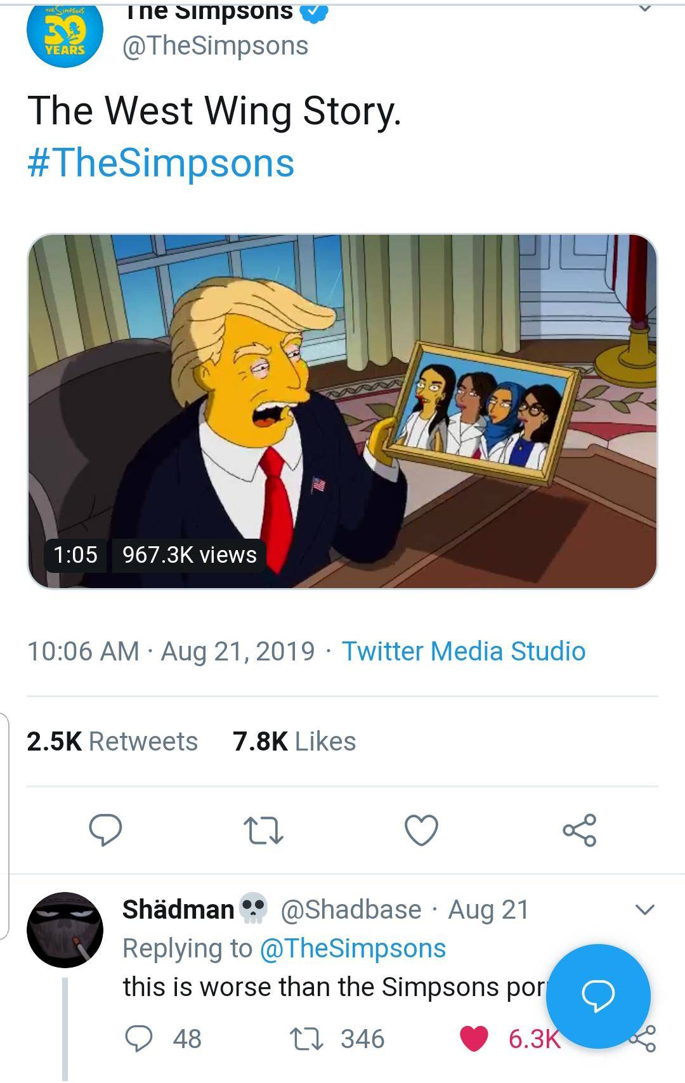Open the #TheSimpsons hashtag
Screen dimensions: 685x1083
coord(161,162)
